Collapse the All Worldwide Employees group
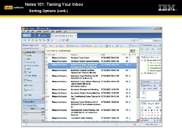This screenshot has width=182, height=136. [142, 60]
